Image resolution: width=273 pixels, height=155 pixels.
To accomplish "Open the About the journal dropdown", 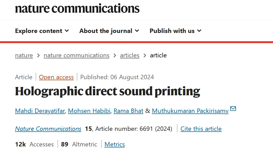I will click(x=109, y=31).
